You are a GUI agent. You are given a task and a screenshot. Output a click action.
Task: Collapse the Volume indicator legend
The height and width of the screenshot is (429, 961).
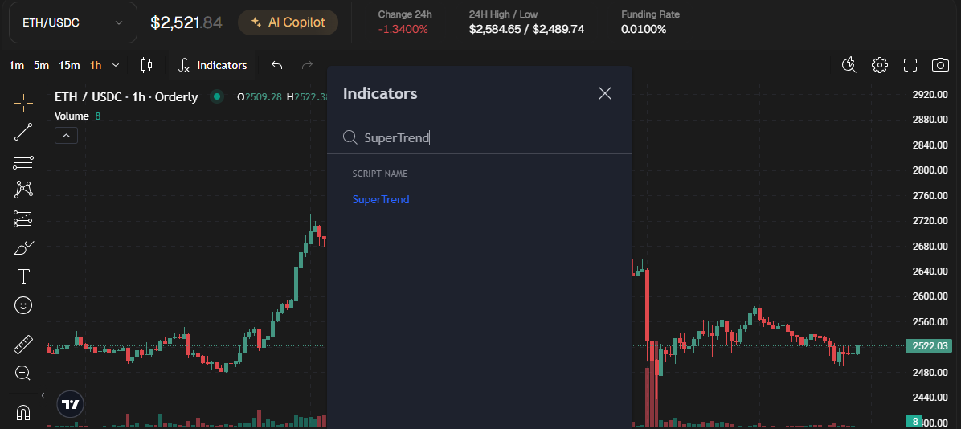(66, 136)
